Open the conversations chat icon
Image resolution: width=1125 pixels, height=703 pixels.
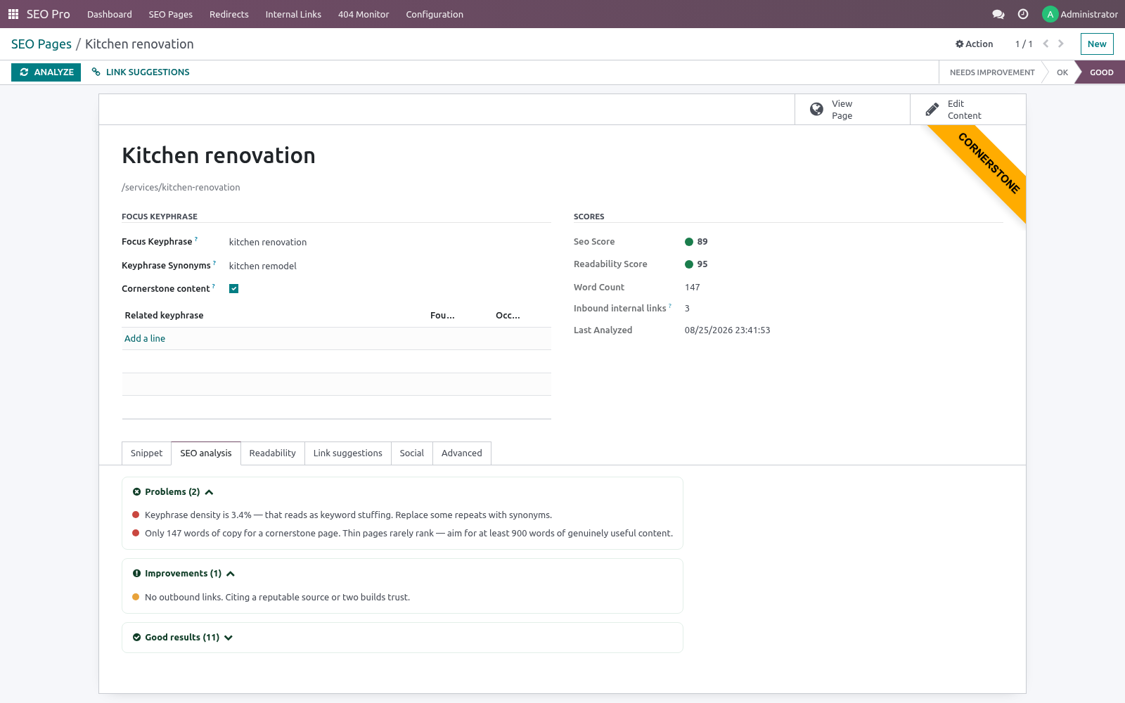tap(998, 14)
